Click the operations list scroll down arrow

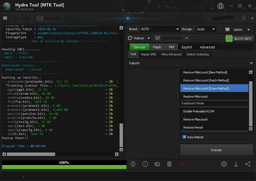[251, 129]
